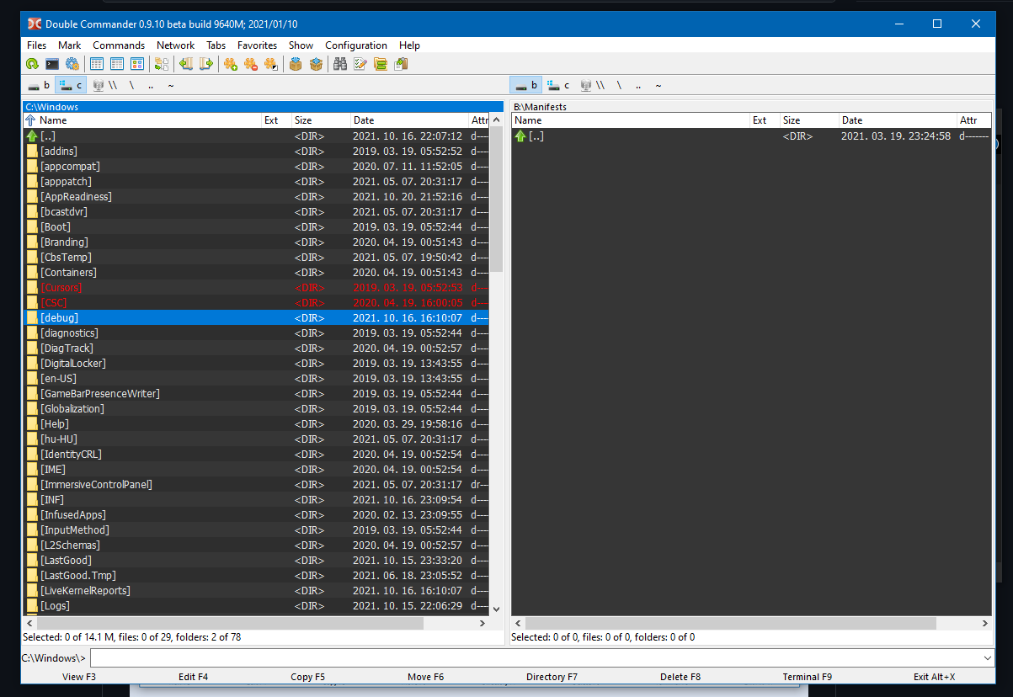Click left panel vertical scrollbar down arrow
Screen dimensions: 1013x697
tap(496, 609)
